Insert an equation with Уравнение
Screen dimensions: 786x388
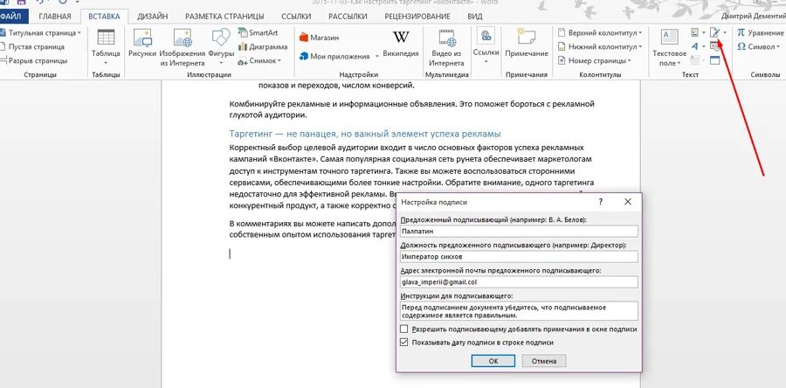(760, 32)
